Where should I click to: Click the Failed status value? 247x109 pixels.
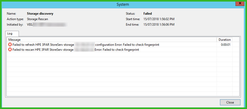click(148, 14)
